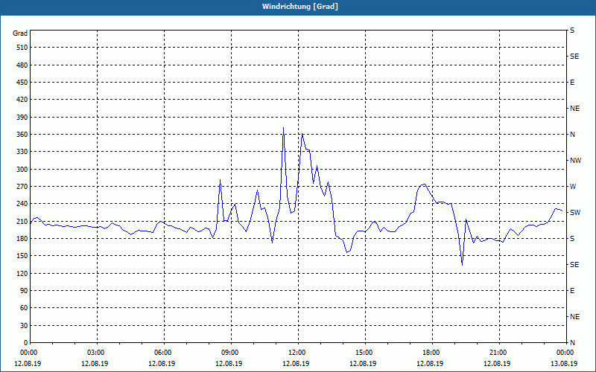Select the 390 y-axis tick label
596x372 pixels.
point(22,117)
